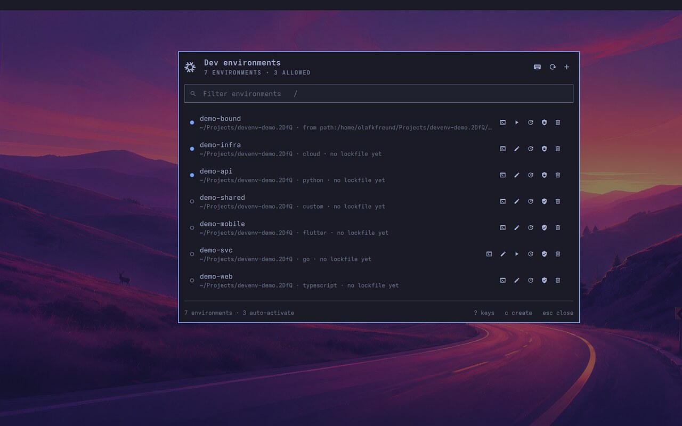Select the demo-bound environment name
This screenshot has width=682, height=426.
220,119
